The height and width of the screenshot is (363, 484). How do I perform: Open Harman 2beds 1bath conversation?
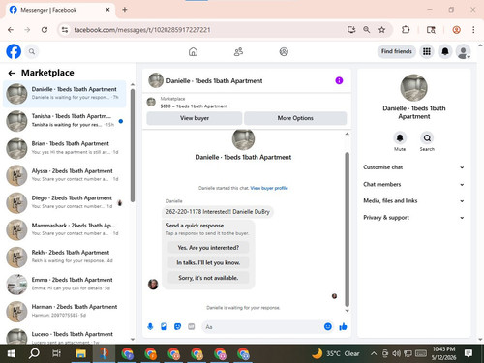(x=65, y=312)
